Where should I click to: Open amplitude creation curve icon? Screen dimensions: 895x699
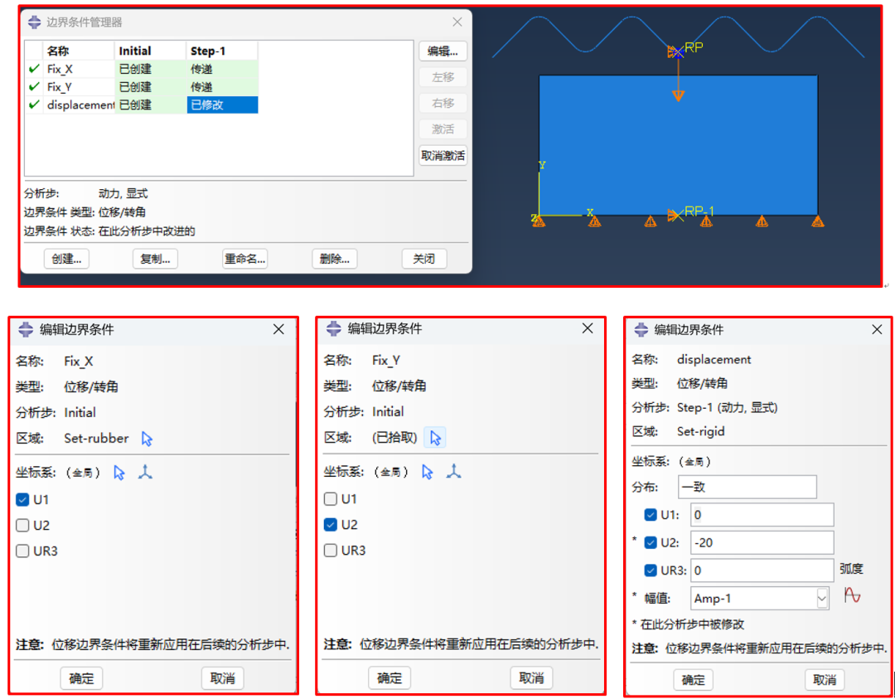pos(852,596)
